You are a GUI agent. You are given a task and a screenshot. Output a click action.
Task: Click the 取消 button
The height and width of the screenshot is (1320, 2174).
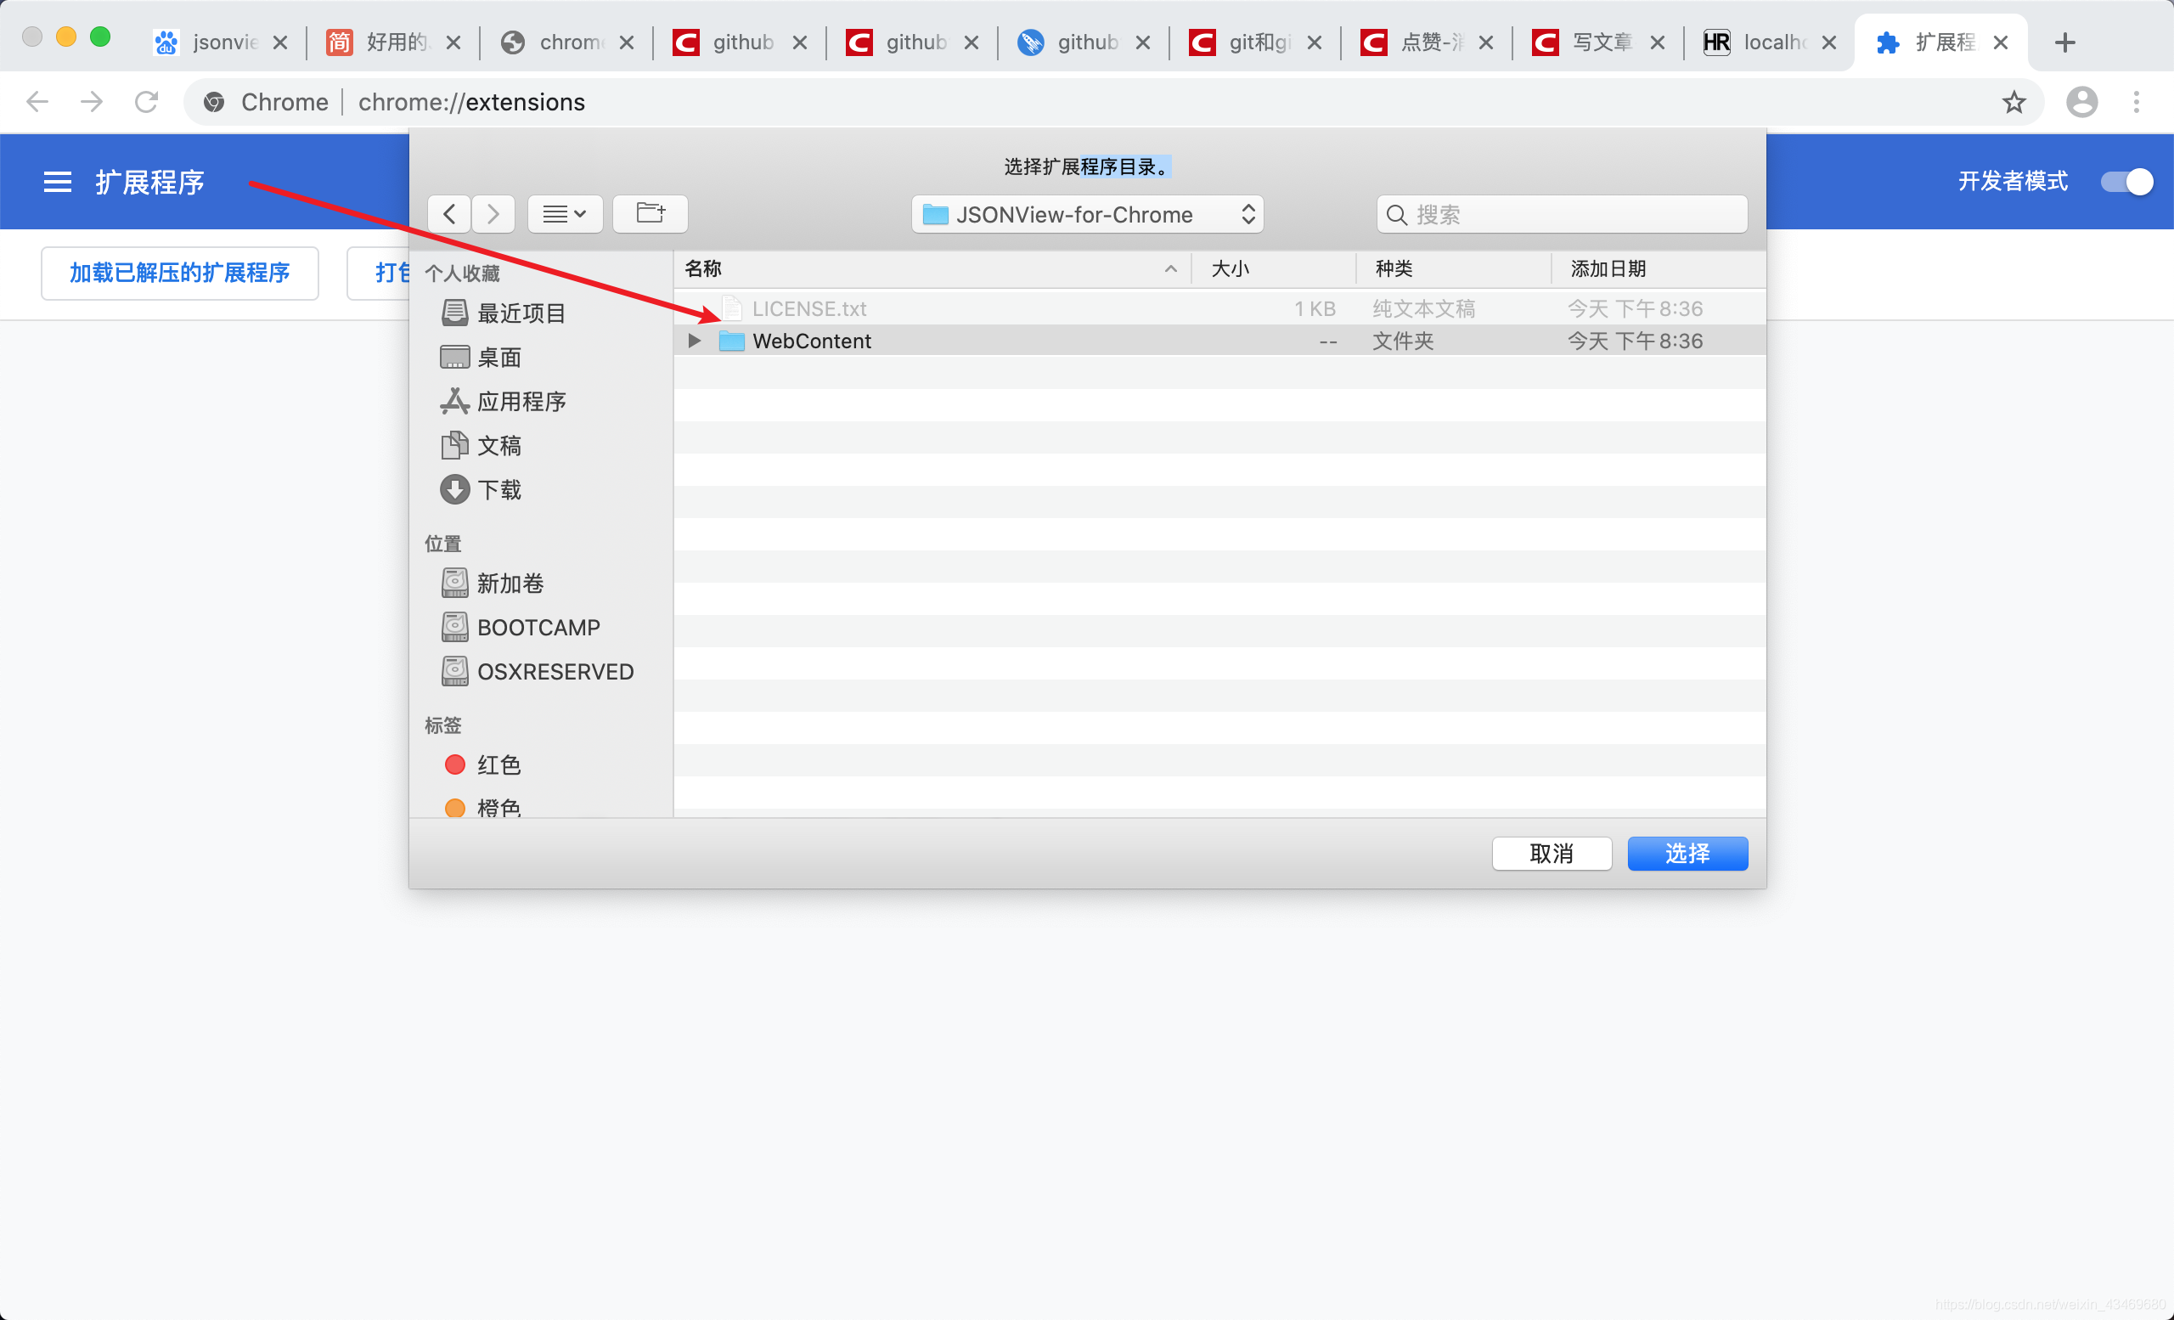(1552, 853)
